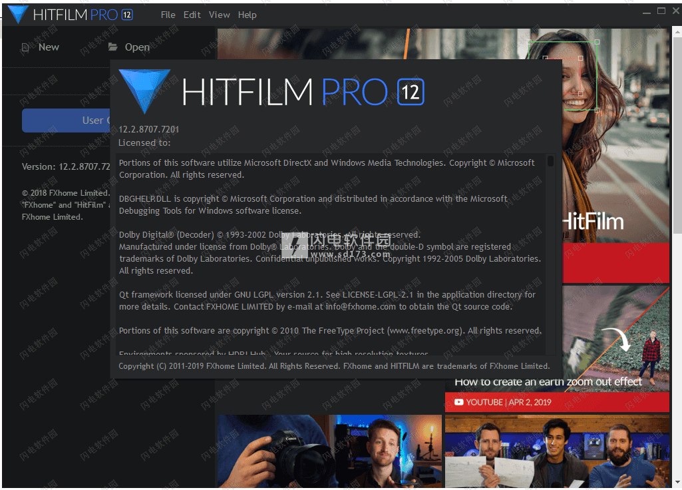Click the Open folder icon

click(112, 47)
